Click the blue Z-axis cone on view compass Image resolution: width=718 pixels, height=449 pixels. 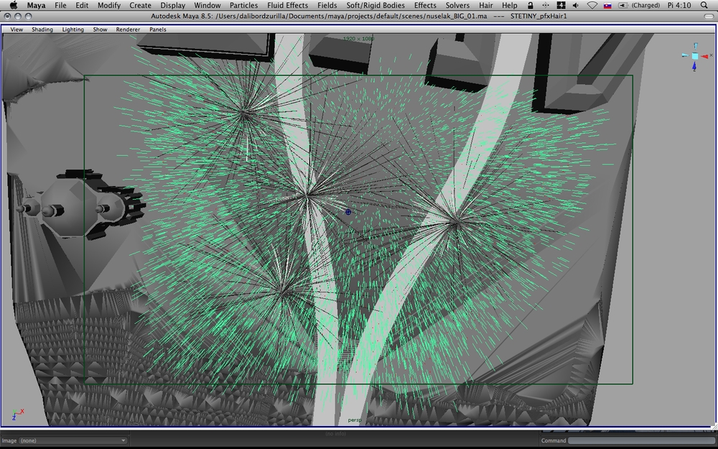tap(694, 68)
